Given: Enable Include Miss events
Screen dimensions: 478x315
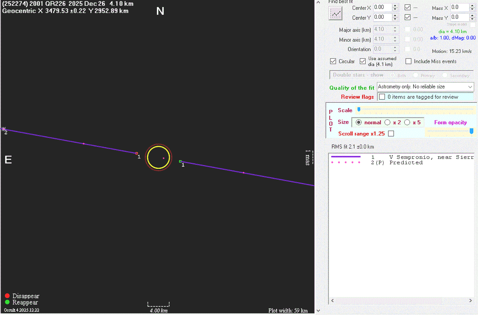Looking at the screenshot, I should tap(408, 61).
